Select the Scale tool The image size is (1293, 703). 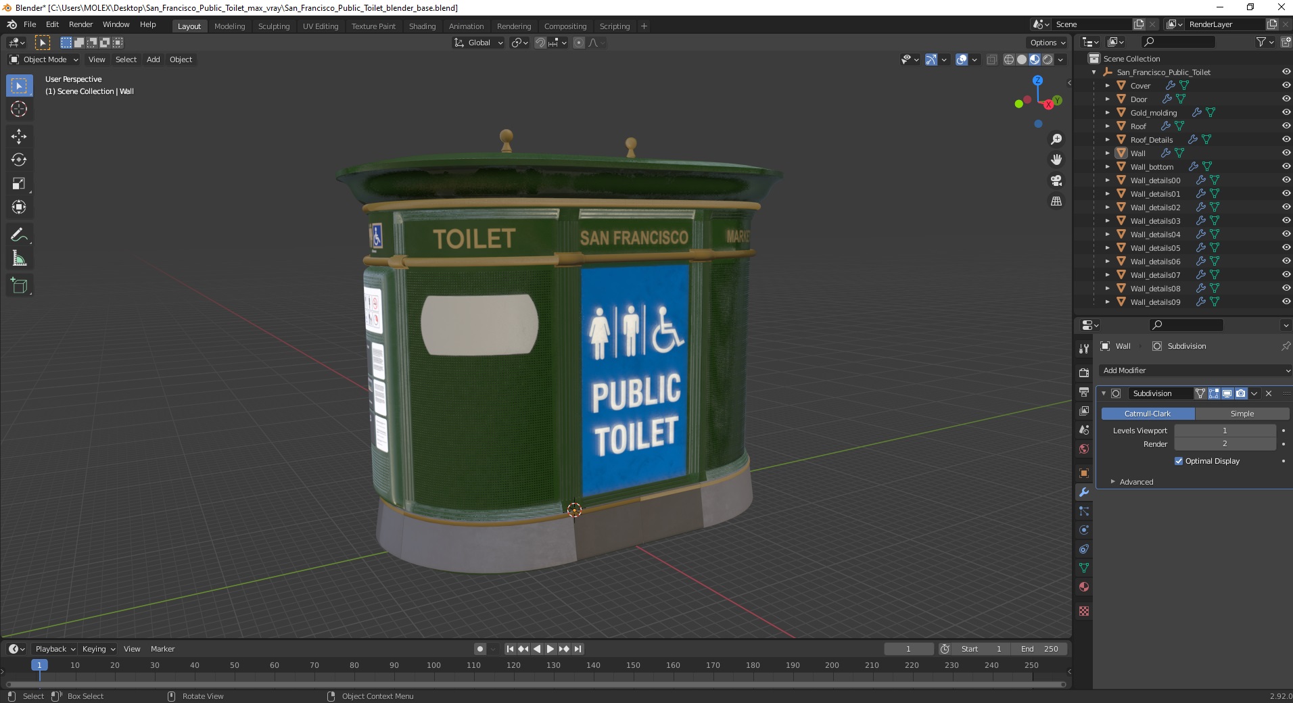[x=19, y=183]
